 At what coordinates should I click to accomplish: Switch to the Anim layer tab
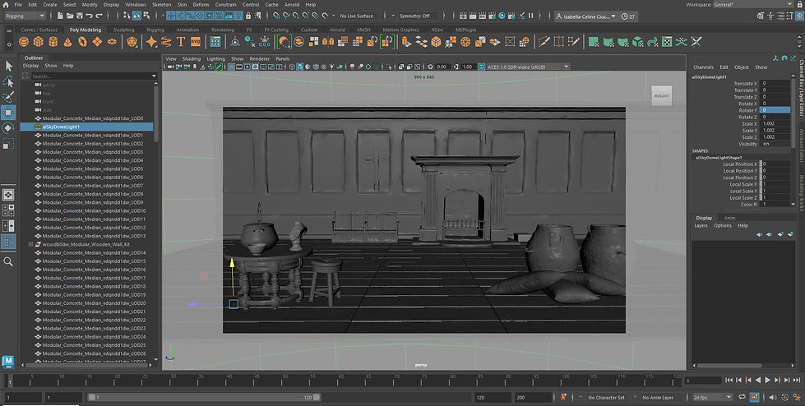(729, 218)
